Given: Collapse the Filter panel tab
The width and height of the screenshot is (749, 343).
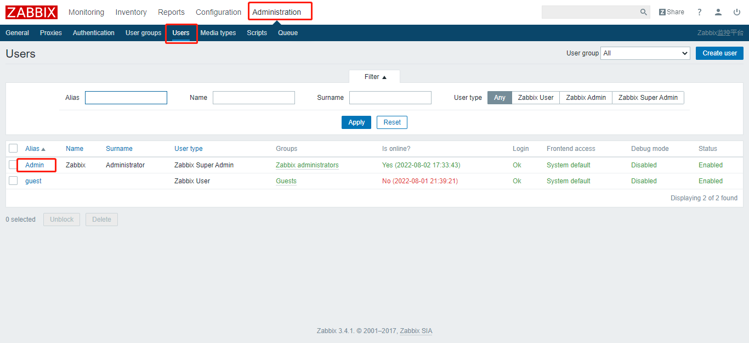Looking at the screenshot, I should click(x=375, y=77).
